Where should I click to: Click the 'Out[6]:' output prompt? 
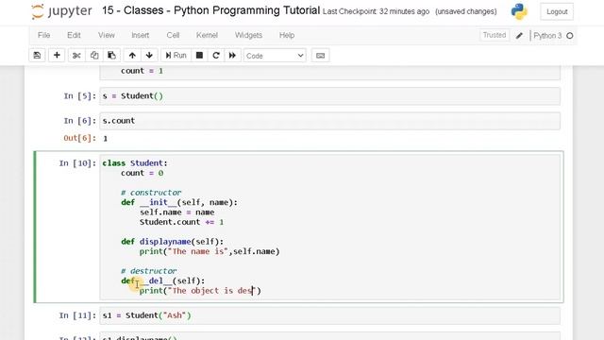(x=79, y=138)
